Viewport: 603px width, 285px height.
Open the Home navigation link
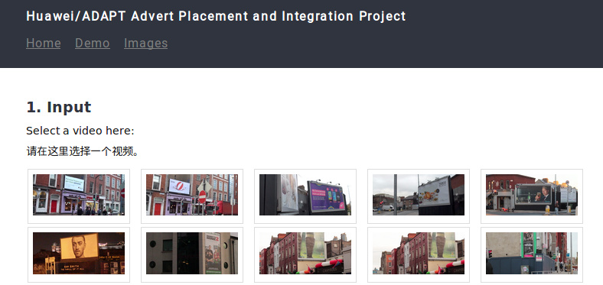click(x=43, y=43)
